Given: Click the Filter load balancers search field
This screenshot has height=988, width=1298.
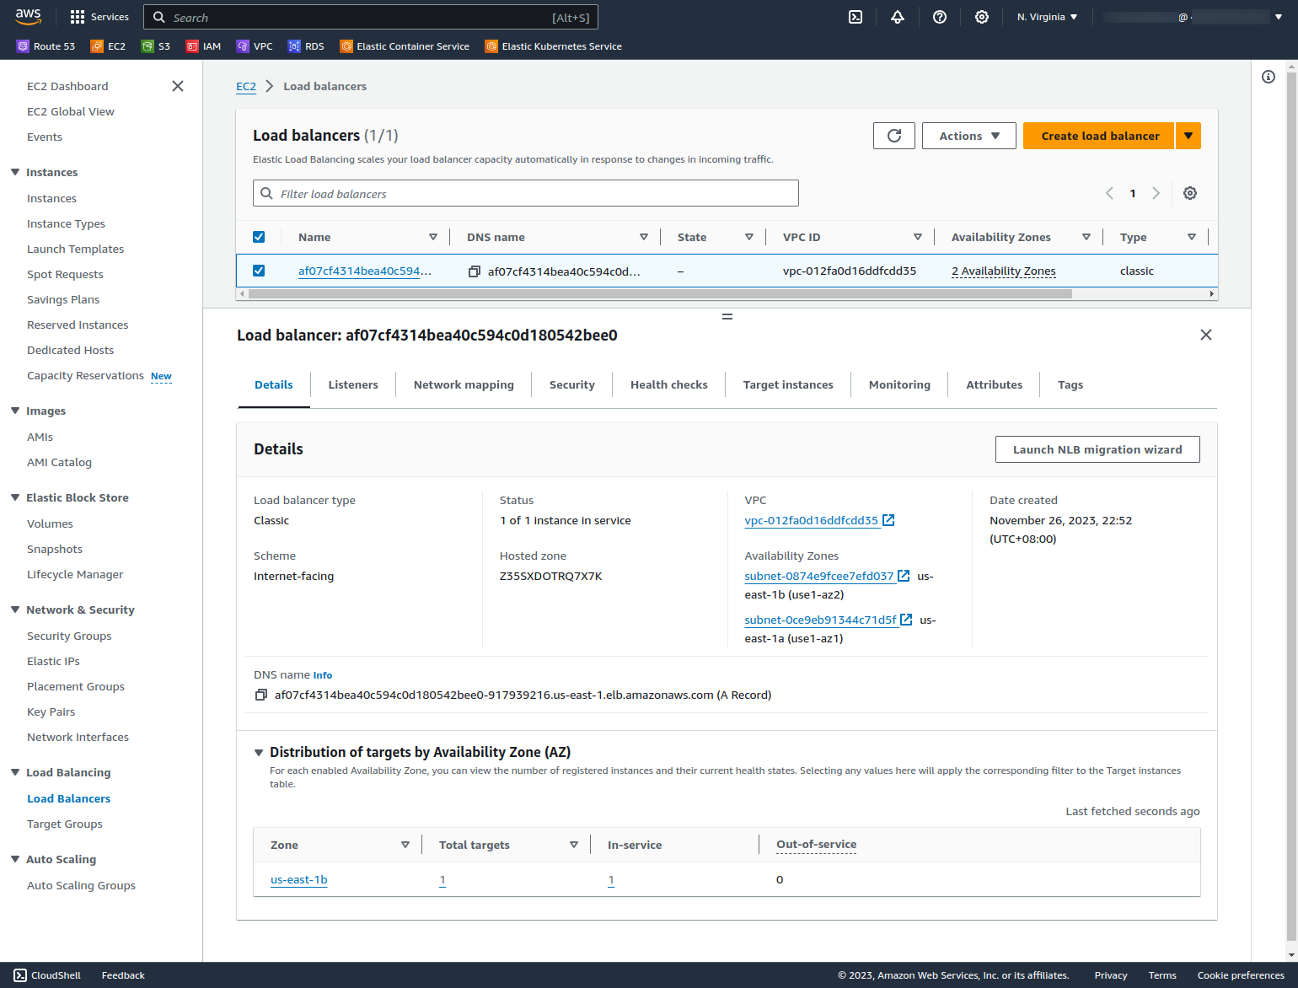Looking at the screenshot, I should coord(525,194).
